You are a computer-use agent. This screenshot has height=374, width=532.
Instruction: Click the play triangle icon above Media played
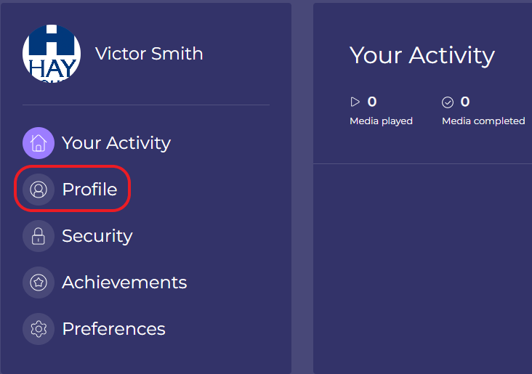click(355, 102)
